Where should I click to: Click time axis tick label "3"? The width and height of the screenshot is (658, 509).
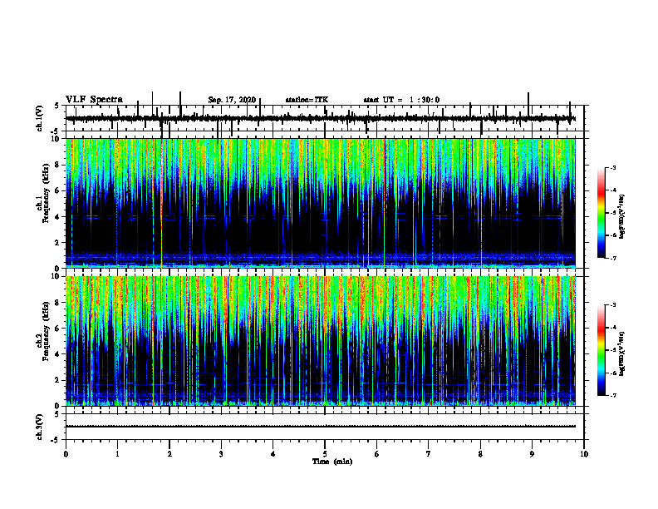point(221,454)
